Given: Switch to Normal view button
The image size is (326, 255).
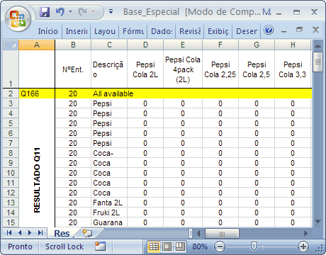Looking at the screenshot, I should [154, 246].
